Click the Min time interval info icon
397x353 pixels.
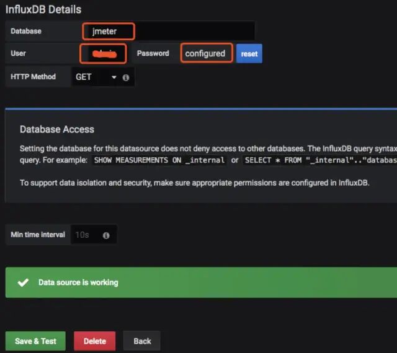106,235
